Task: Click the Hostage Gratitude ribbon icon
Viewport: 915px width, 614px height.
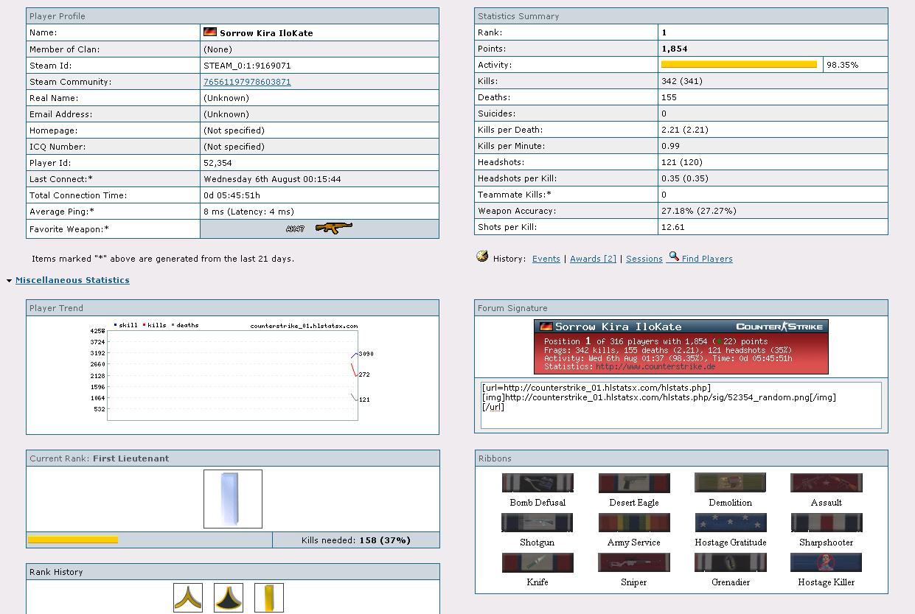Action: coord(731,523)
